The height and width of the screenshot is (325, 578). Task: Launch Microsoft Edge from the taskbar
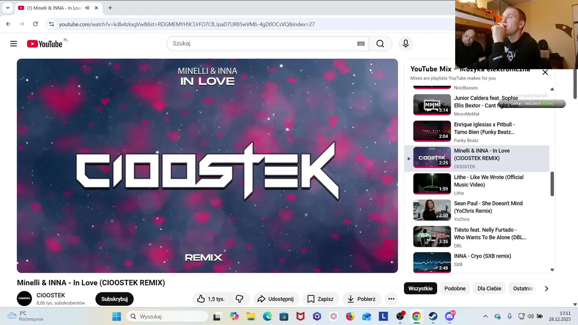(x=267, y=316)
